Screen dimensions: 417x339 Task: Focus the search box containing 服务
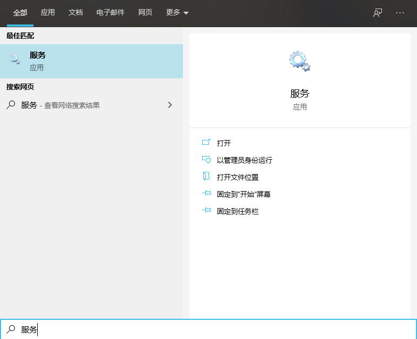pos(208,329)
